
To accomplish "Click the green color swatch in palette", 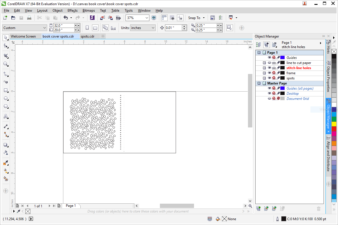I will coord(334,119).
